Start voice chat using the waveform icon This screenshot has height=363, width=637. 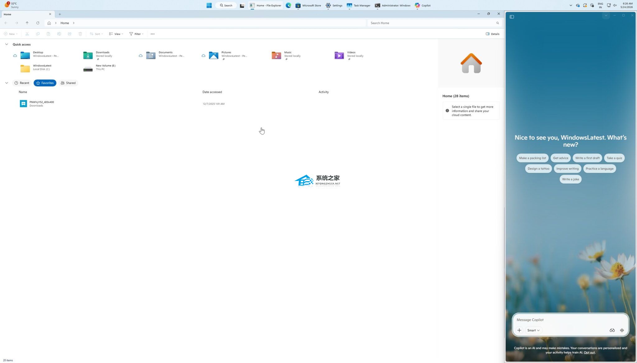point(622,330)
